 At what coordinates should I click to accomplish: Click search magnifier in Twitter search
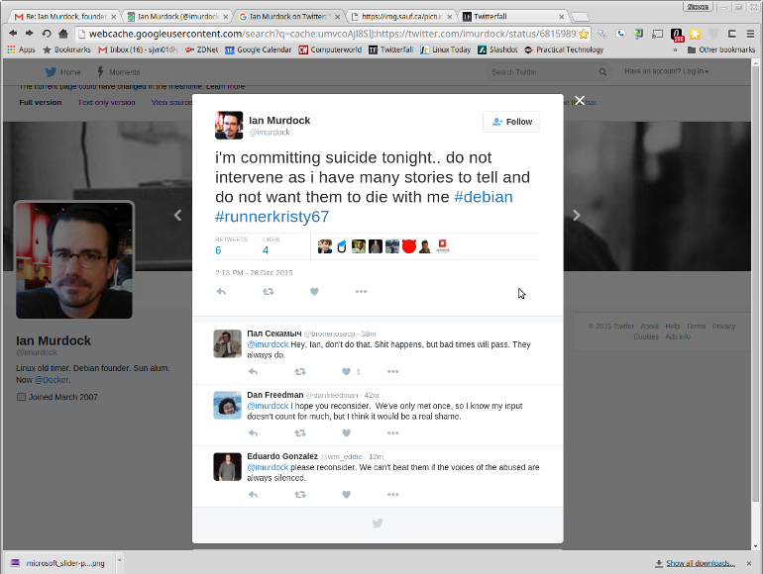coord(602,72)
